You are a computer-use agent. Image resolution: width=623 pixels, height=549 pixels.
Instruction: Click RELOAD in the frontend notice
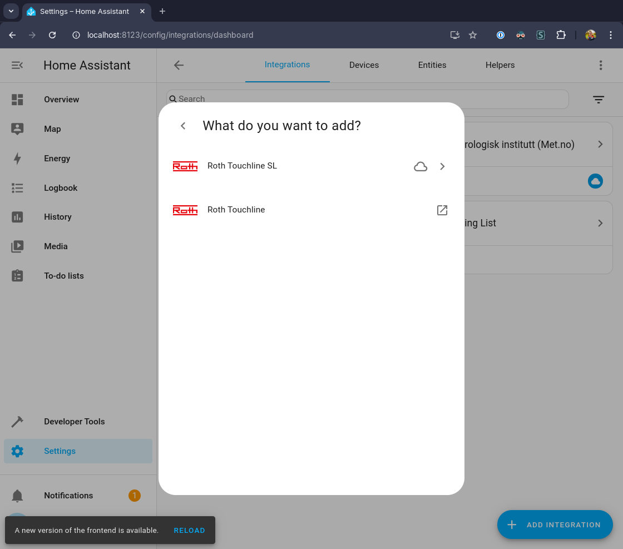tap(189, 531)
